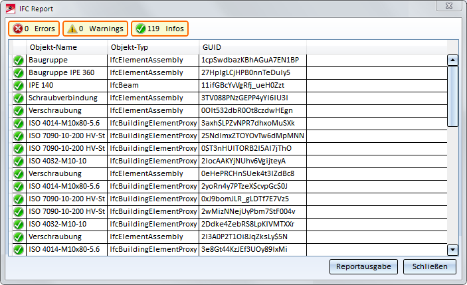467x285 pixels.
Task: Click the yellow warning triangle icon
Action: click(72, 29)
